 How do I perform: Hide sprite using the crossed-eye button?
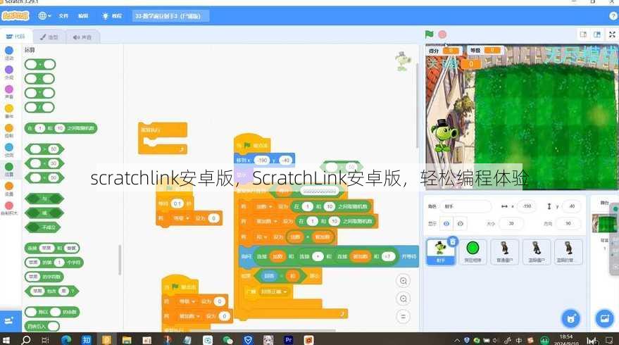[461, 223]
